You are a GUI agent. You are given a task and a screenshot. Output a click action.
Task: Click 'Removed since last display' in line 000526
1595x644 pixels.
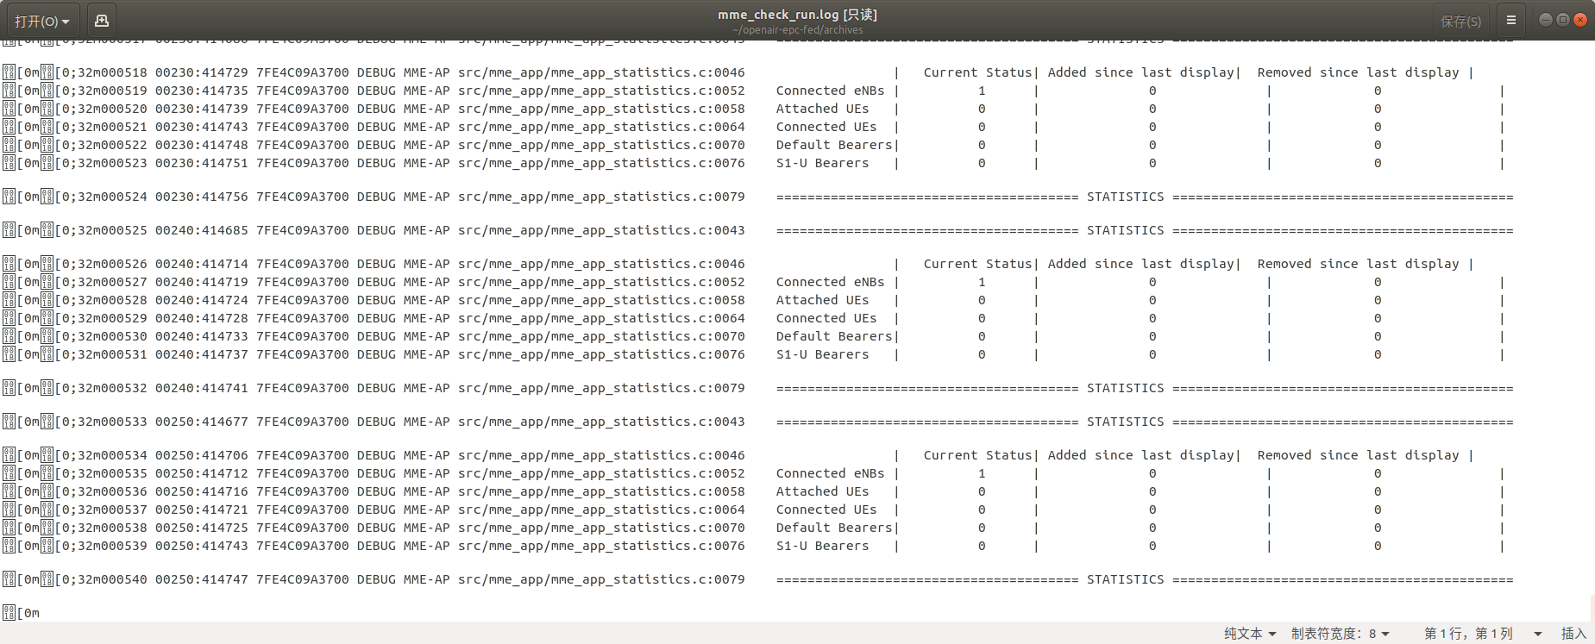pyautogui.click(x=1358, y=264)
